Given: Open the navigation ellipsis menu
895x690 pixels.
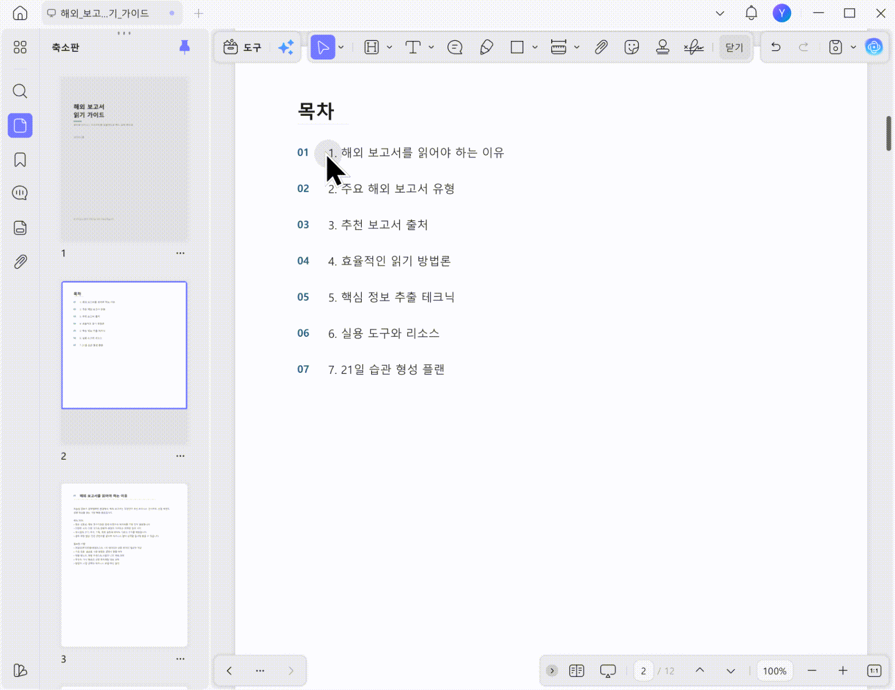Looking at the screenshot, I should click(x=260, y=671).
